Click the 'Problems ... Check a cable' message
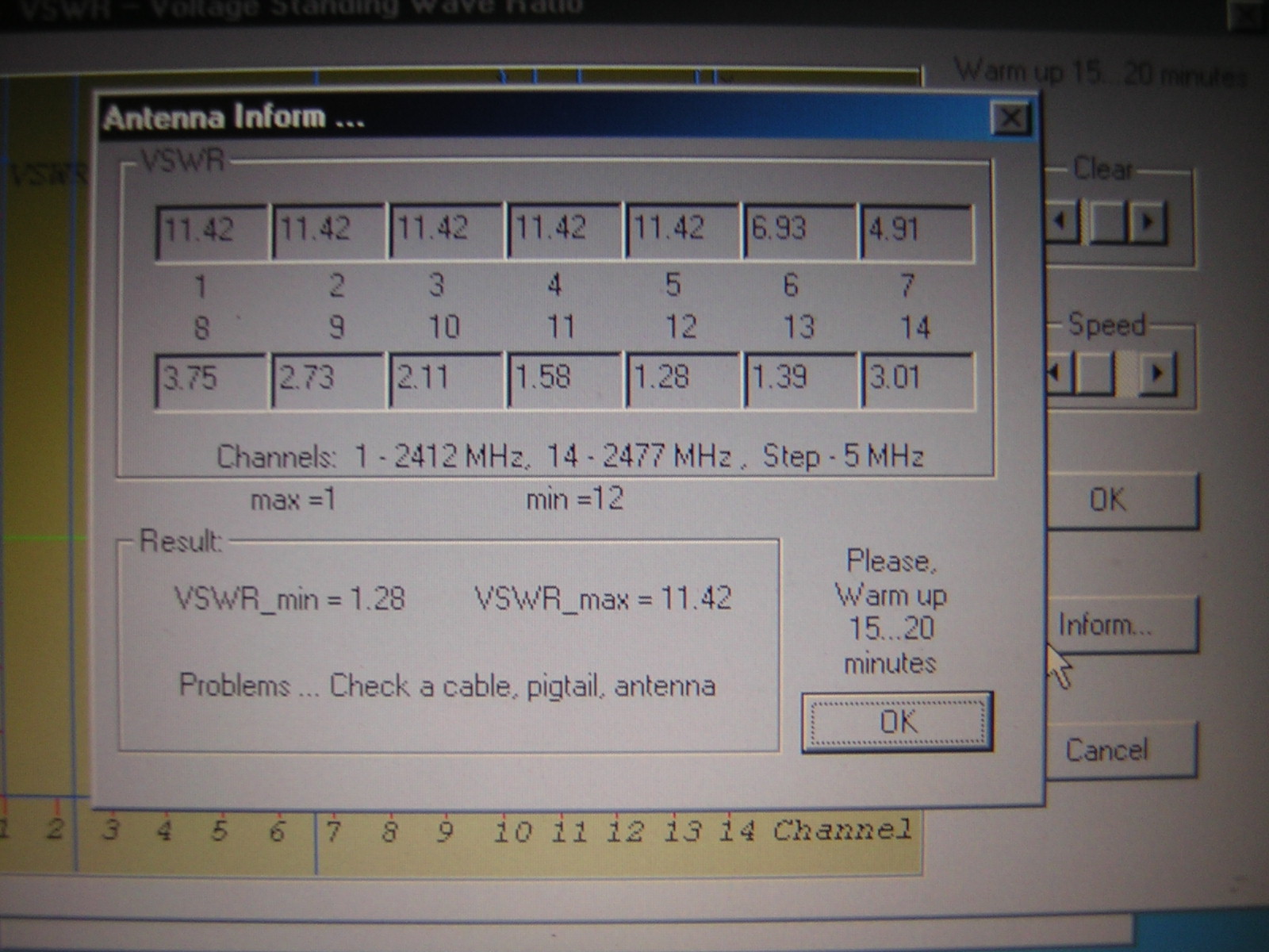Viewport: 1269px width, 952px height. [x=447, y=685]
